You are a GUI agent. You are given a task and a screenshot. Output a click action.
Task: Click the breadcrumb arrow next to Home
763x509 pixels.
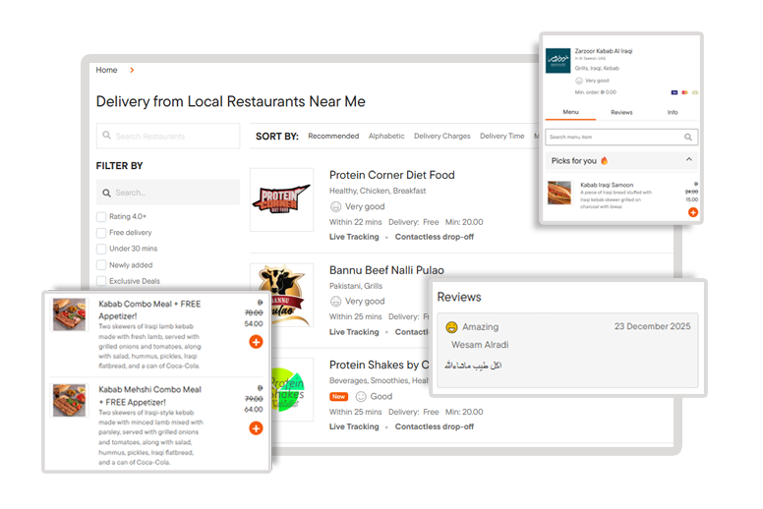132,71
